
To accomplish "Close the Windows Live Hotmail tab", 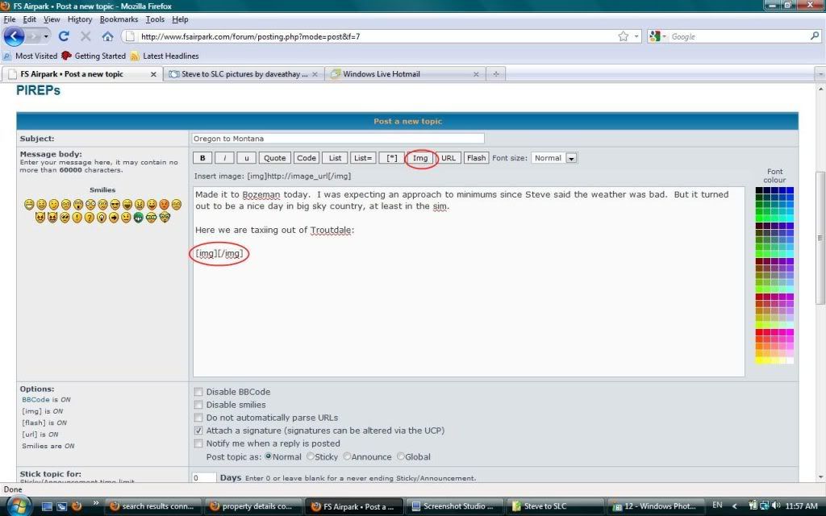I will click(476, 74).
